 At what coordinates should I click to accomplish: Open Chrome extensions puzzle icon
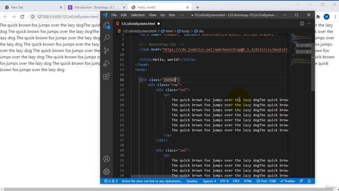pos(318,16)
